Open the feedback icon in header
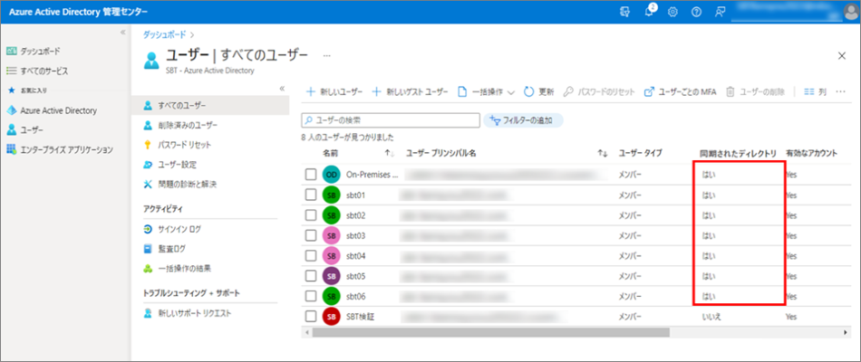Viewport: 861px width, 362px height. point(721,12)
